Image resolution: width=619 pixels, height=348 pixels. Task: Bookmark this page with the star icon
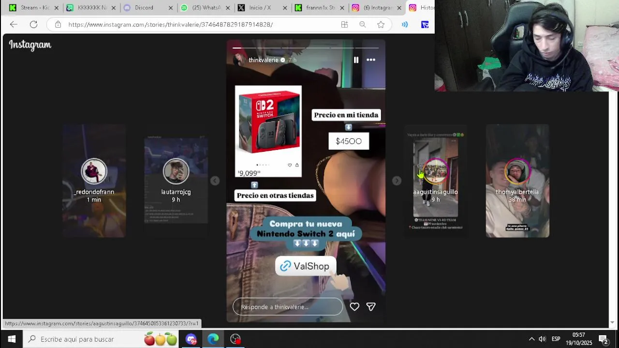coord(381,24)
